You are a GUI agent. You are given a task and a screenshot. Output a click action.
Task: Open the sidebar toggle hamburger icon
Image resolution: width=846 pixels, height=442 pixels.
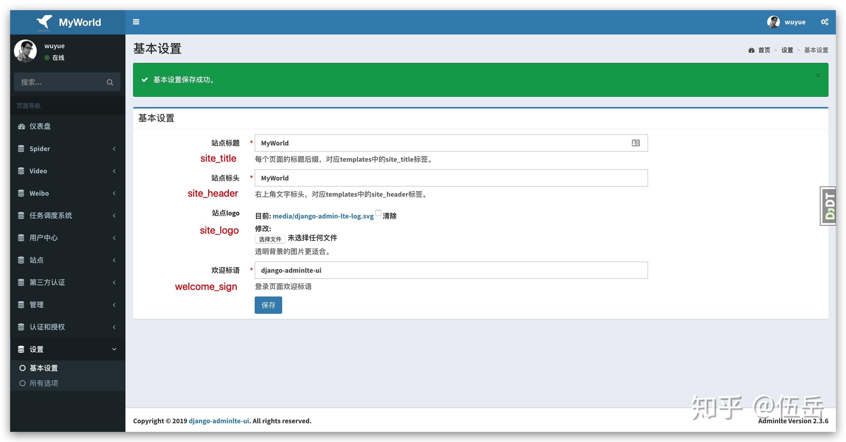136,22
